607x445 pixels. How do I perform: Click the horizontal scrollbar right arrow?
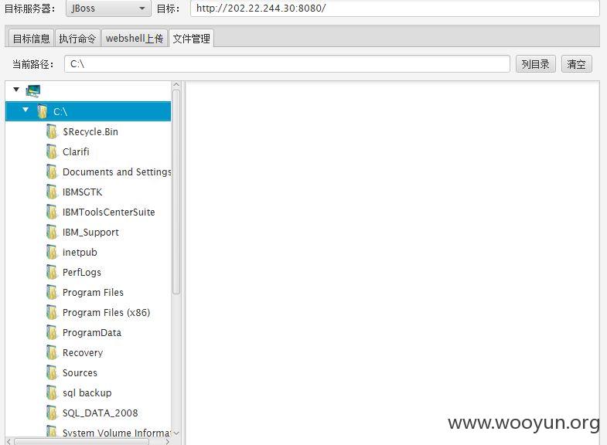167,441
